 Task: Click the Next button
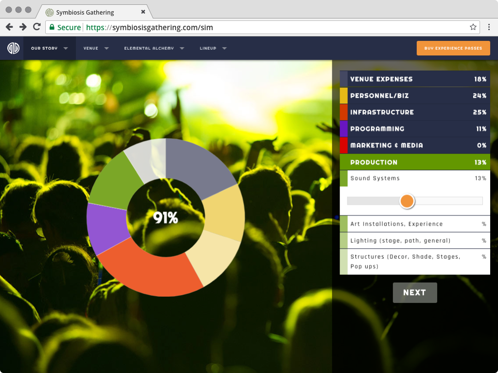(415, 293)
